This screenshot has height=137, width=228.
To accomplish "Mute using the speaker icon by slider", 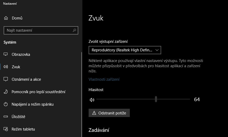I will pyautogui.click(x=92, y=100).
